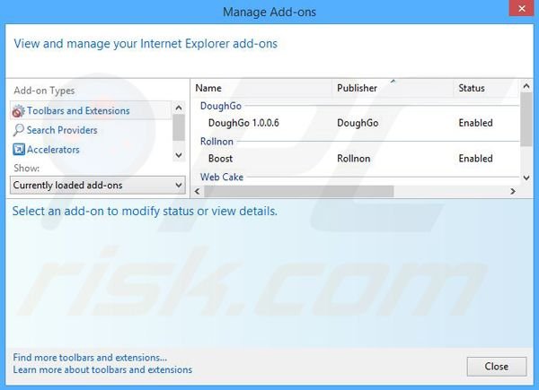Viewport: 539px width, 390px height.
Task: Click add-on list vertical scrollbar thumb
Action: click(526, 119)
